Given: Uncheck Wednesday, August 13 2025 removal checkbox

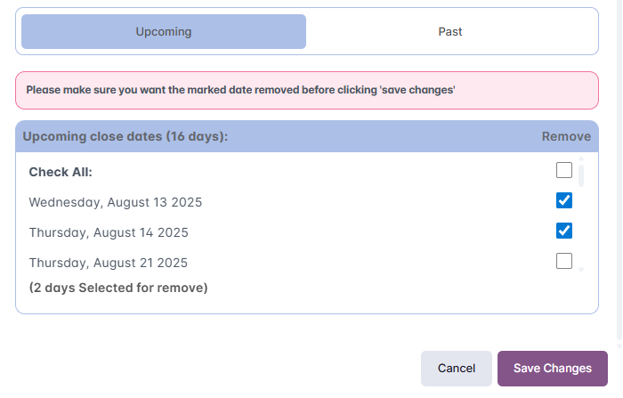Looking at the screenshot, I should 564,200.
